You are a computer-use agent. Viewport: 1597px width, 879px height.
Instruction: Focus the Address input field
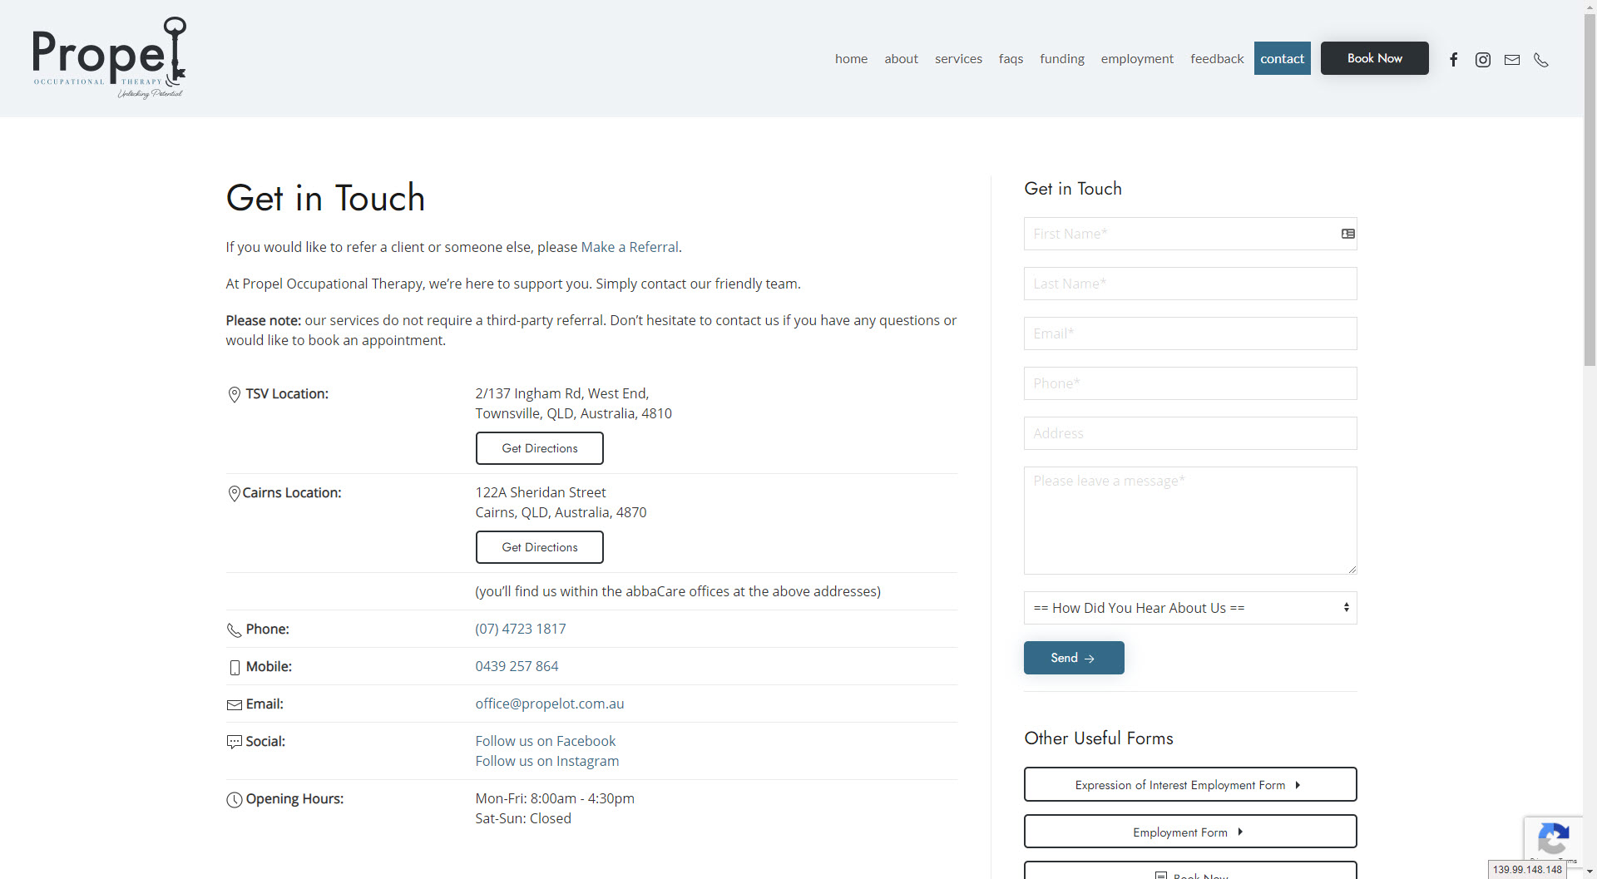(x=1190, y=433)
